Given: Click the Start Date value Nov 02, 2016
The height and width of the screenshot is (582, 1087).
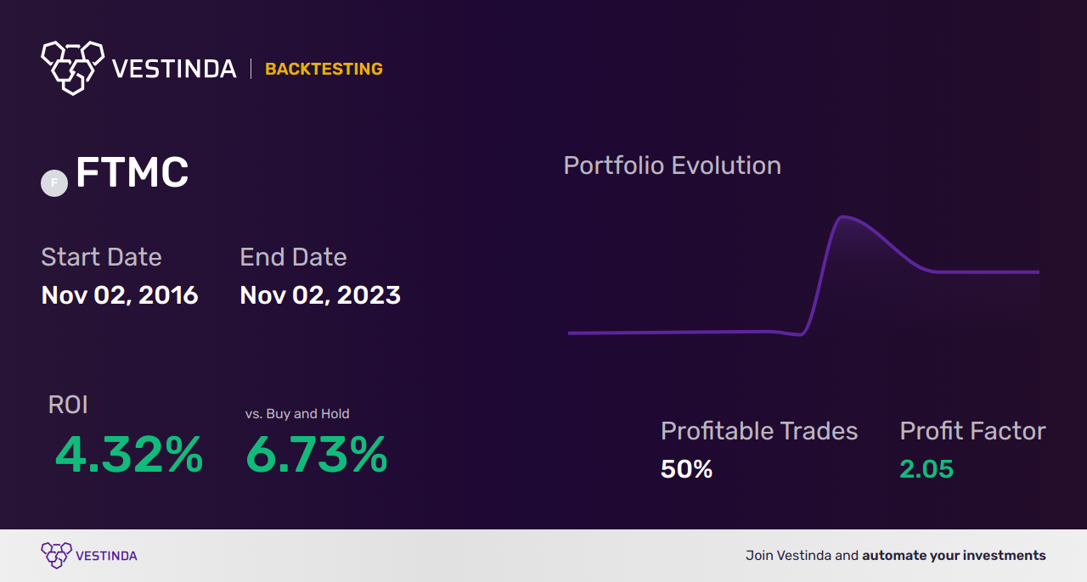Looking at the screenshot, I should pyautogui.click(x=120, y=295).
